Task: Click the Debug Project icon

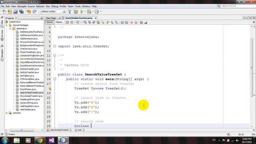Action: click(x=89, y=12)
